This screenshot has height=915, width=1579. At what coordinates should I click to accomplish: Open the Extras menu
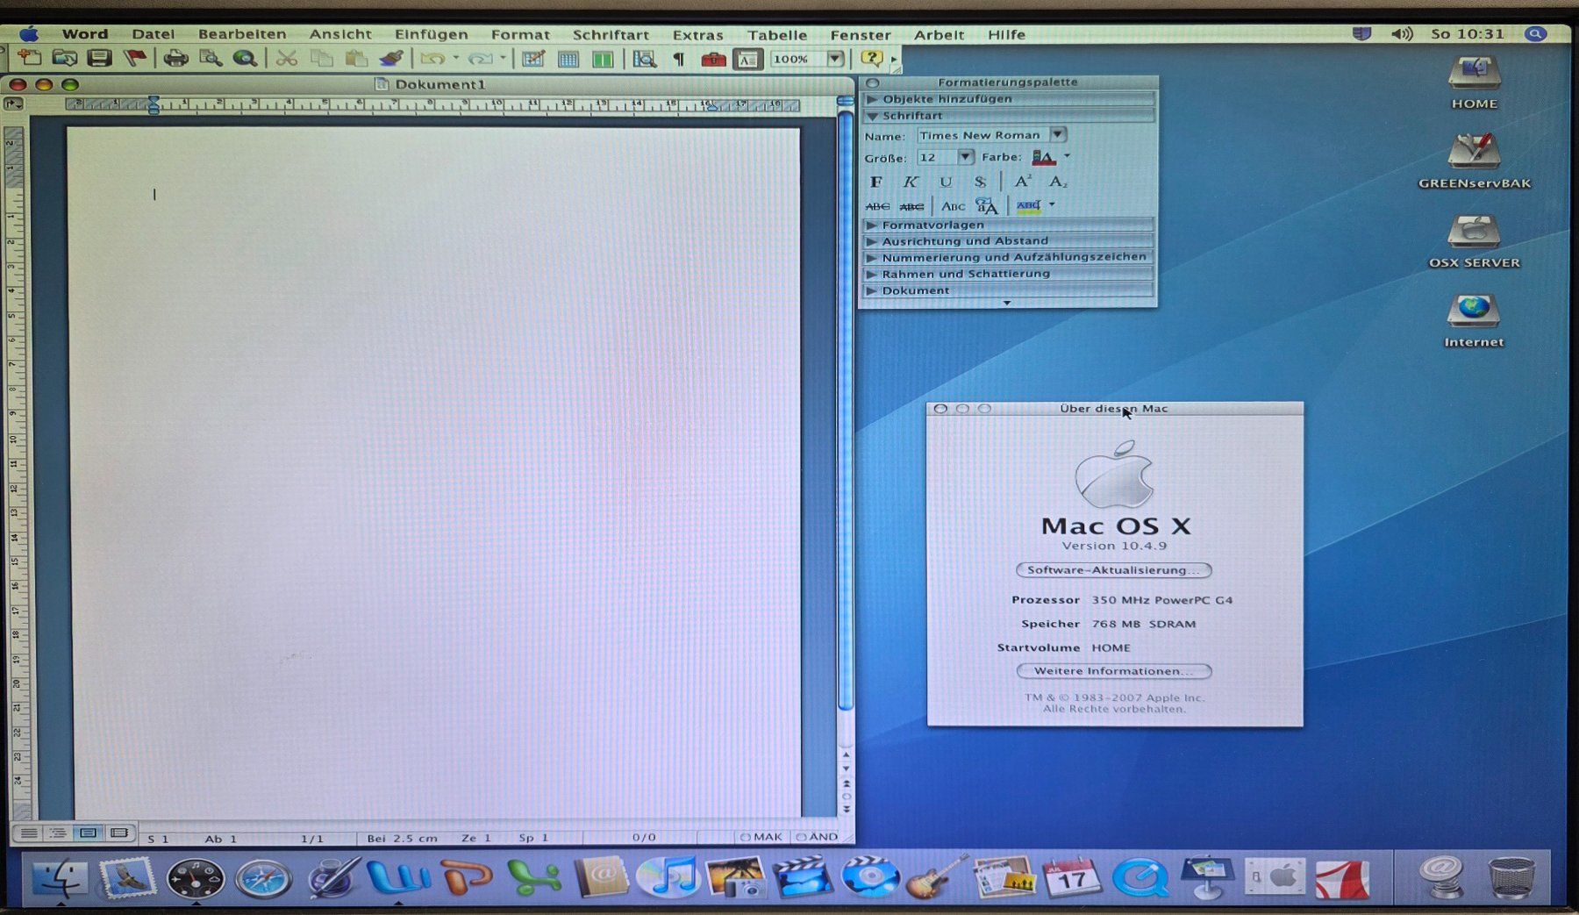(x=698, y=34)
